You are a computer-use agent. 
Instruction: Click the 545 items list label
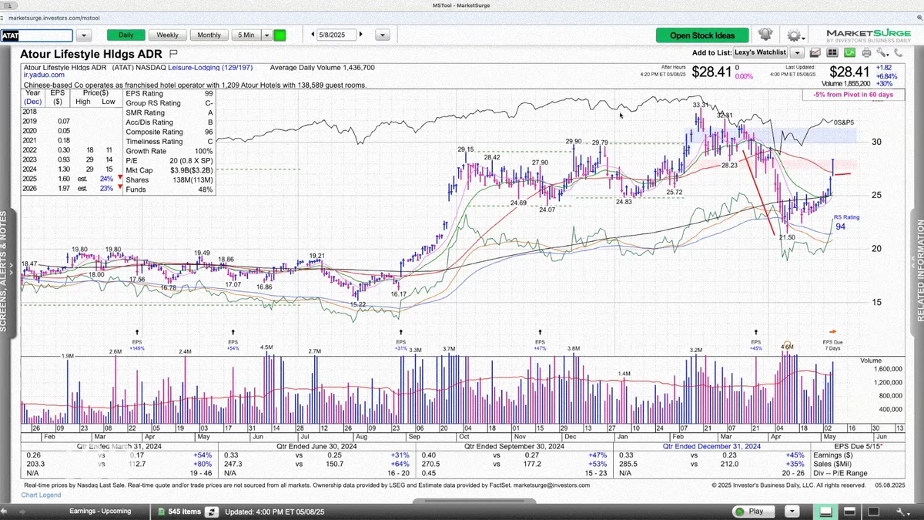184,512
